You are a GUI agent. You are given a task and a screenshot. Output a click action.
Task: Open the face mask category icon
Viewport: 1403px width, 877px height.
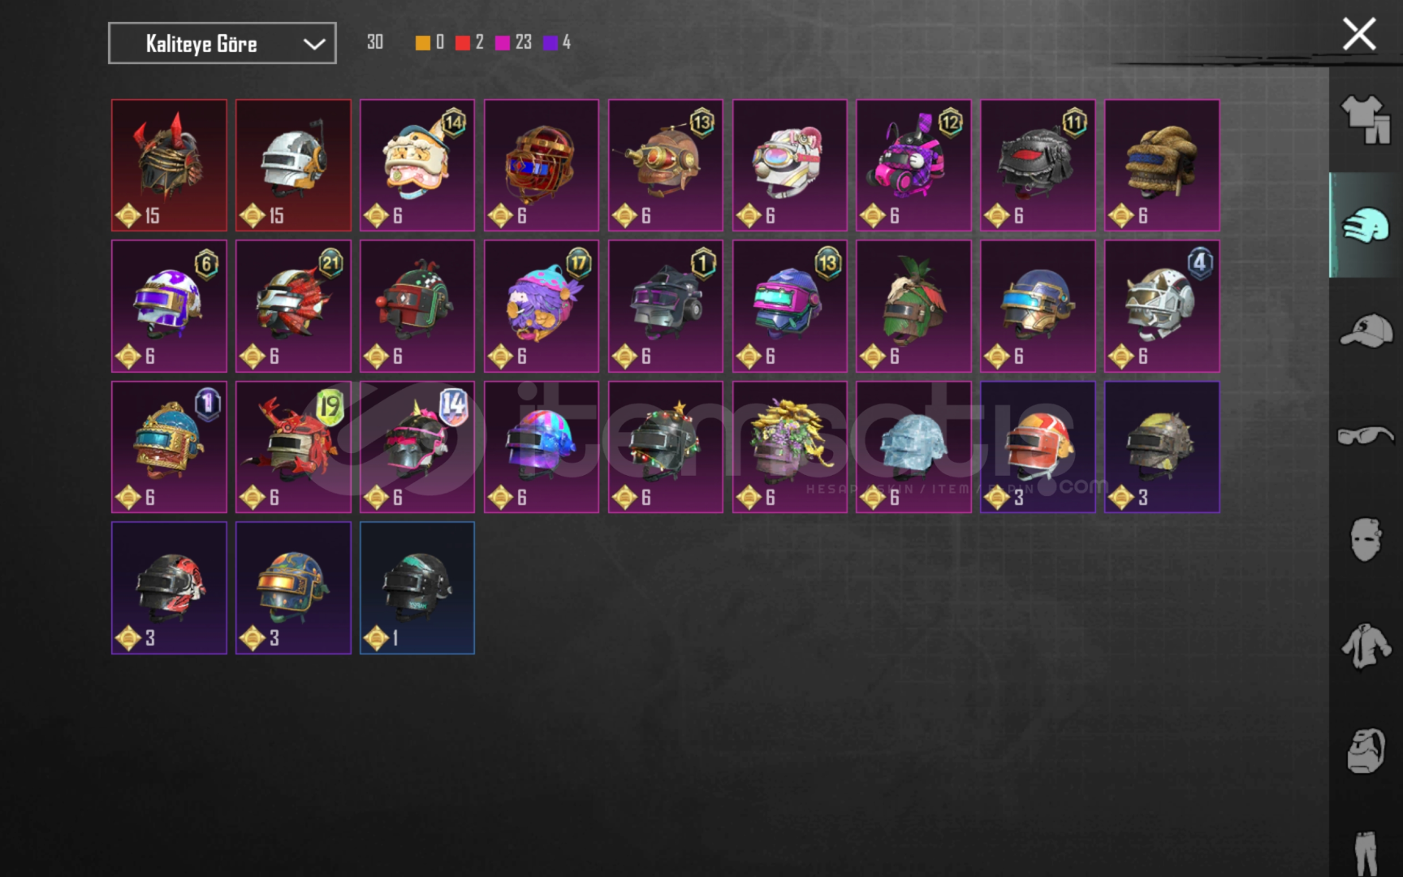pos(1366,539)
